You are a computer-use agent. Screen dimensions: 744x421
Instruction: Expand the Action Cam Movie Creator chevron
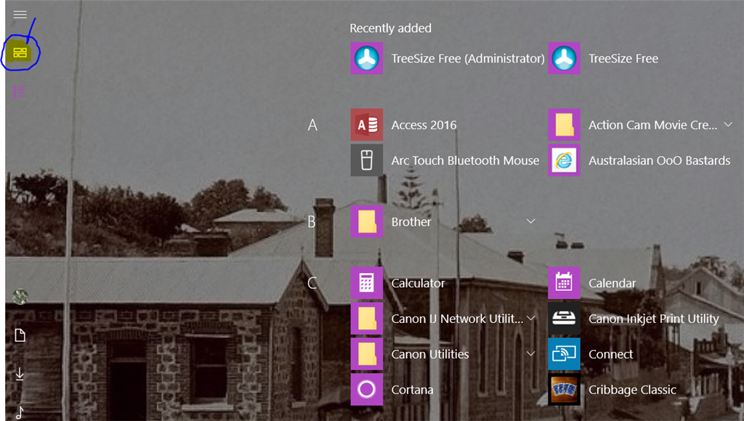pyautogui.click(x=728, y=125)
